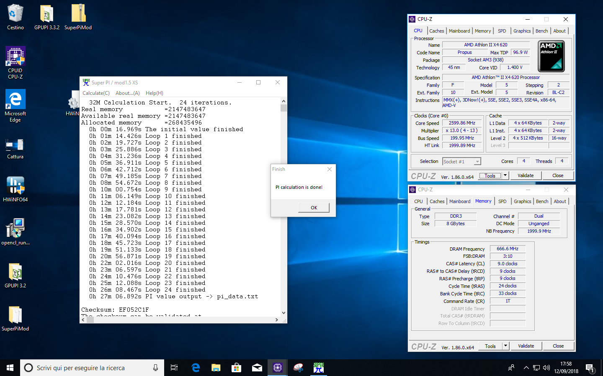The width and height of the screenshot is (603, 376).
Task: Expand Tools dropdown arrow in bottom CPU-Z
Action: click(506, 346)
